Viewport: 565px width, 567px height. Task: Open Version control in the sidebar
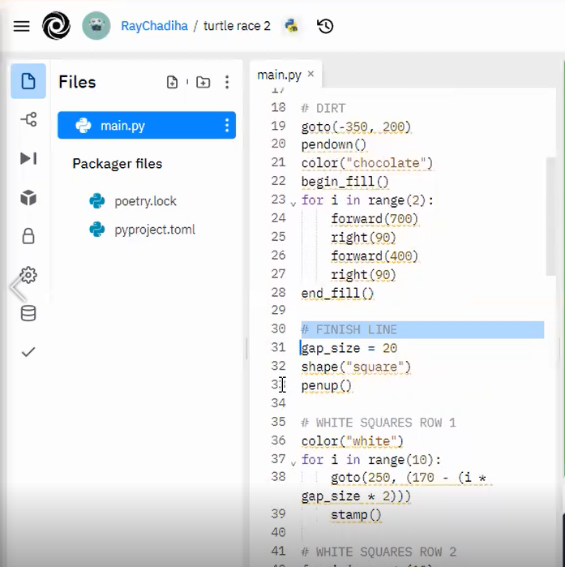click(x=28, y=120)
